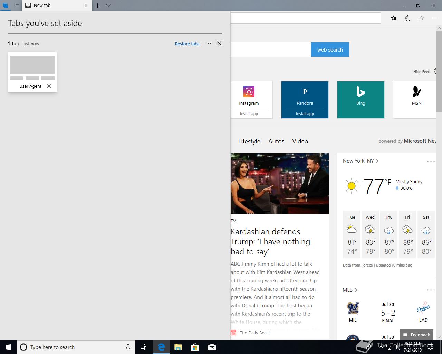Click the Add notes pen icon
The width and height of the screenshot is (442, 354).
pos(407,18)
